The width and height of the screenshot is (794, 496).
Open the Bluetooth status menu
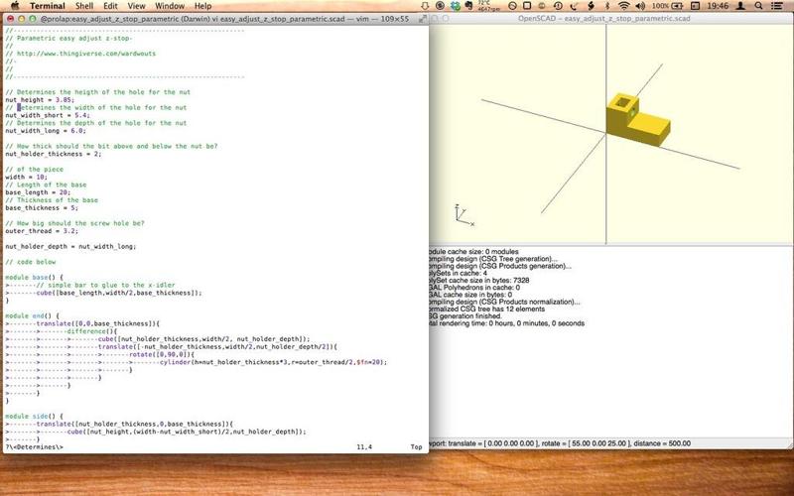(607, 6)
